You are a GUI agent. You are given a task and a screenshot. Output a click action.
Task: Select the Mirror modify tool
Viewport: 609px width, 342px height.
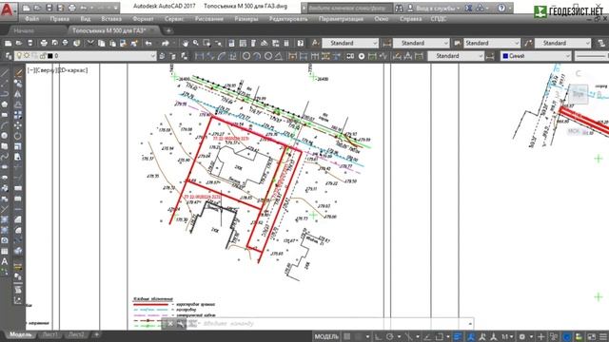(x=18, y=93)
